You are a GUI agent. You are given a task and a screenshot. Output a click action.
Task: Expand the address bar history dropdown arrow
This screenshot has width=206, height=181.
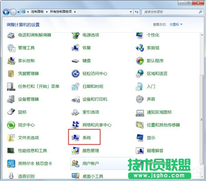pos(131,12)
